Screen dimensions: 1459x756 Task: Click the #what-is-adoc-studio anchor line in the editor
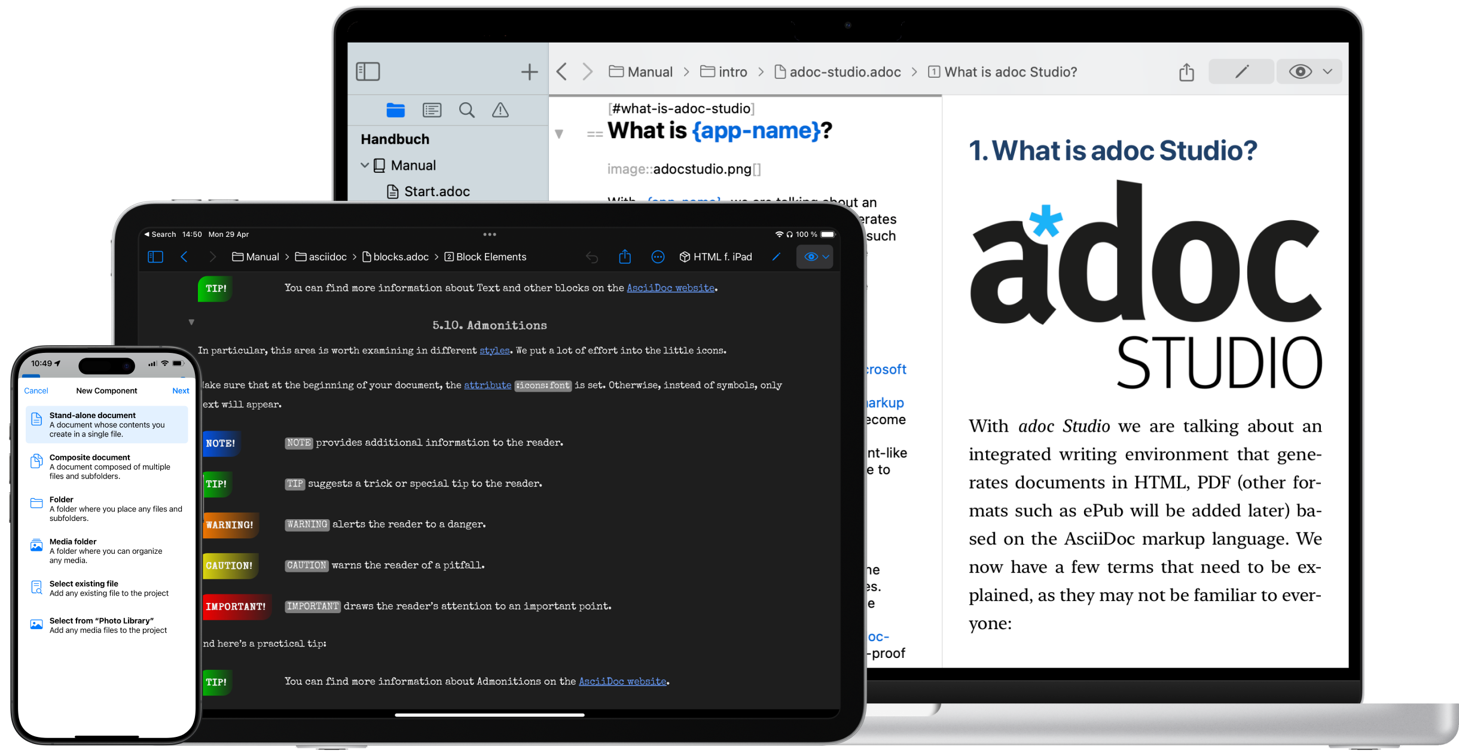[x=681, y=109]
